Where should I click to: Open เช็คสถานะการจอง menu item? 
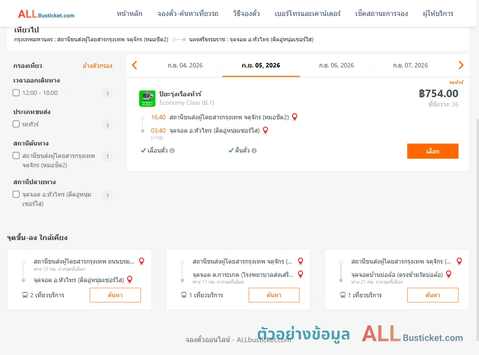(x=381, y=13)
